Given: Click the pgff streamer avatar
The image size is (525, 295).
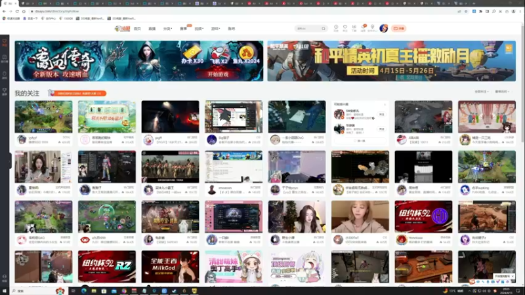Looking at the screenshot, I should pos(148,140).
